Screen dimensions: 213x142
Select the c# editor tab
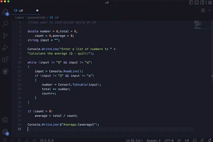(26, 10)
